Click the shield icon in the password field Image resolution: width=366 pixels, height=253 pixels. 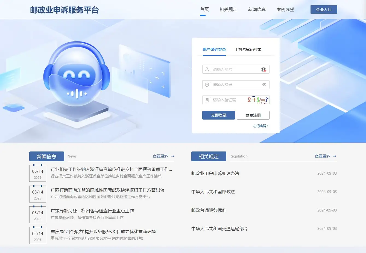click(x=207, y=85)
